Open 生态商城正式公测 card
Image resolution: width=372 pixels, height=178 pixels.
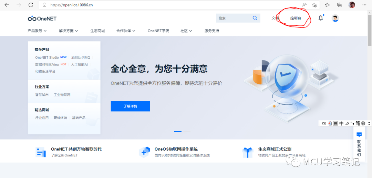click(275, 149)
